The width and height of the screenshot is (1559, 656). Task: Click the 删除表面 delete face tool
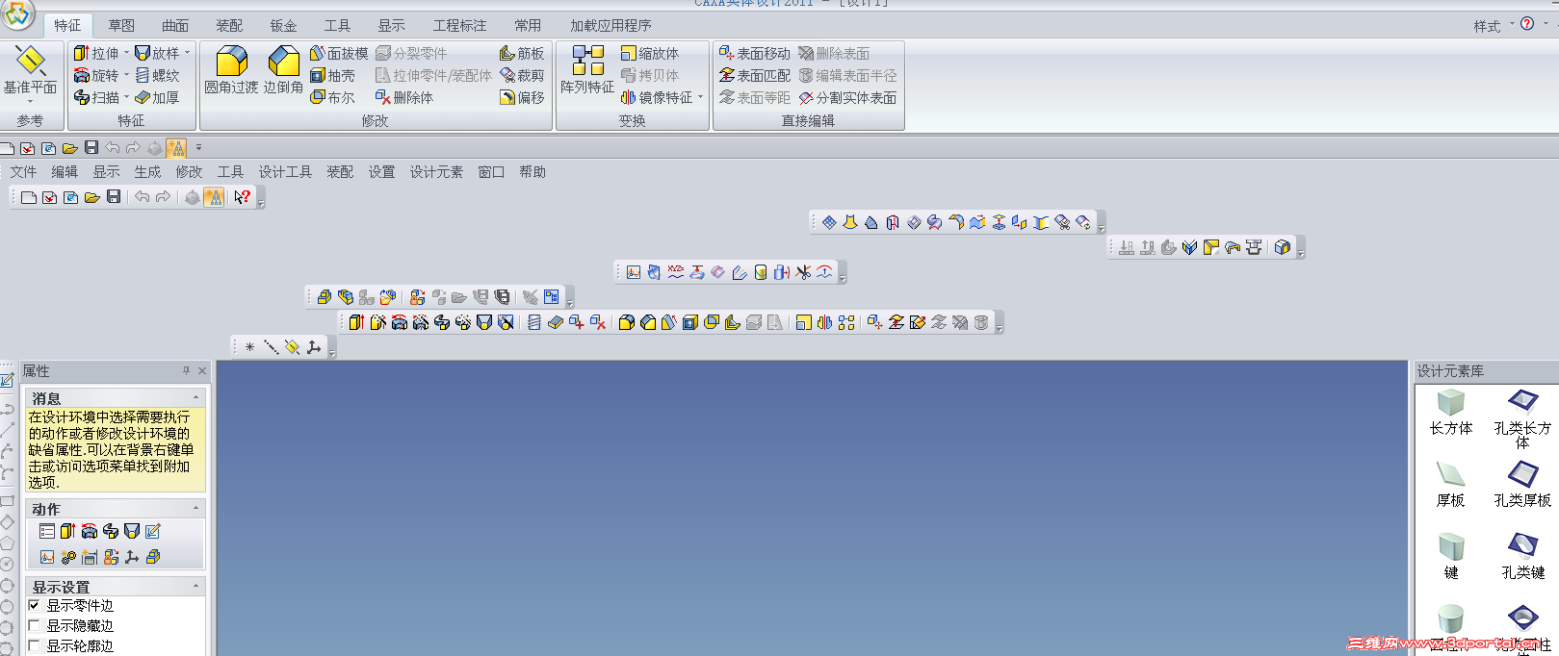(834, 53)
